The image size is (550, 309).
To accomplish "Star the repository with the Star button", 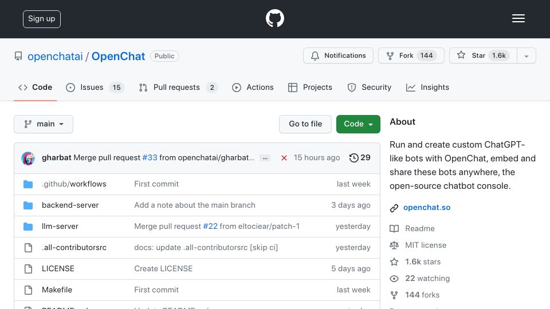I will pyautogui.click(x=483, y=56).
